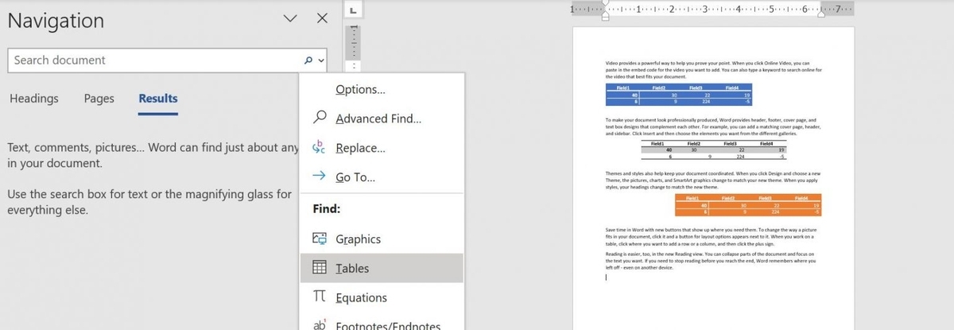Open the Navigation pane task options chevron
954x330 pixels.
click(x=290, y=18)
